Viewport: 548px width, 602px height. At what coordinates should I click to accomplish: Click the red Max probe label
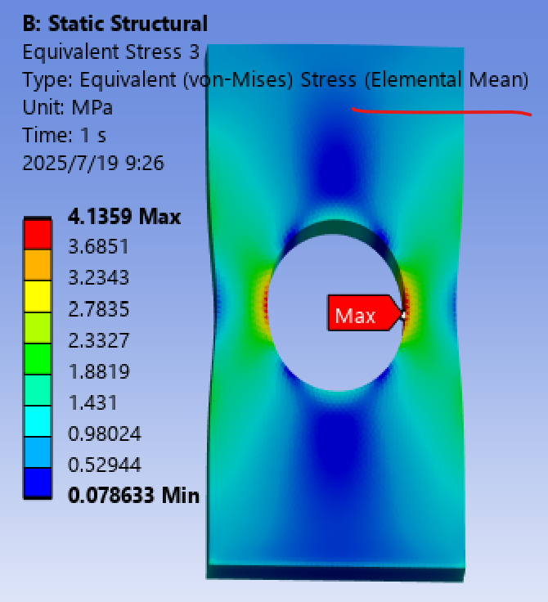[365, 313]
